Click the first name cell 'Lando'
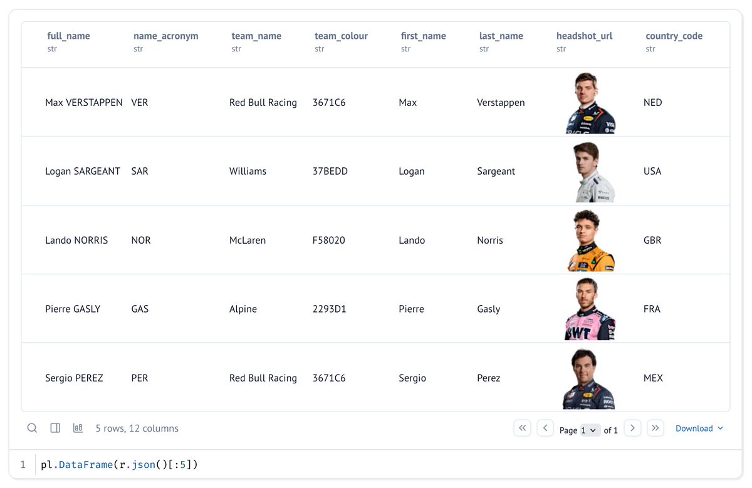Image resolution: width=752 pixels, height=488 pixels. [412, 240]
